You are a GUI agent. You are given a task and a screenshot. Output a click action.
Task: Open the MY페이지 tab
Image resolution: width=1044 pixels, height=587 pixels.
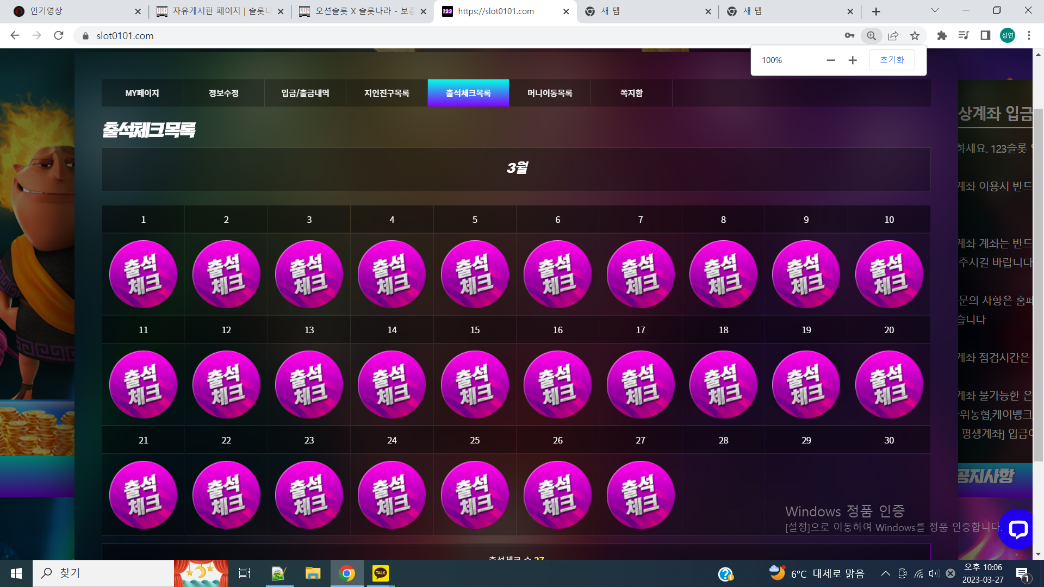click(x=142, y=93)
